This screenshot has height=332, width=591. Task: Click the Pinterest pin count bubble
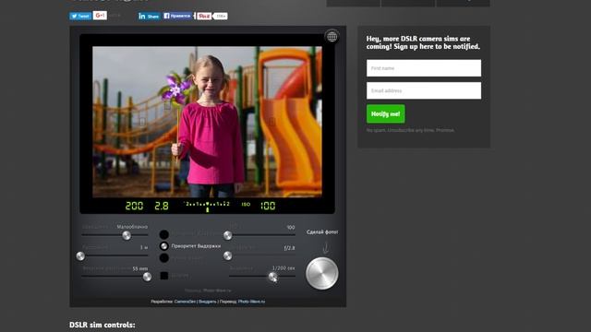[x=221, y=17]
